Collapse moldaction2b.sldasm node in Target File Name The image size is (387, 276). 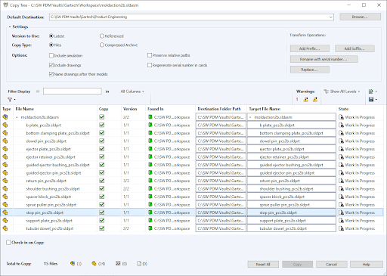(250, 117)
